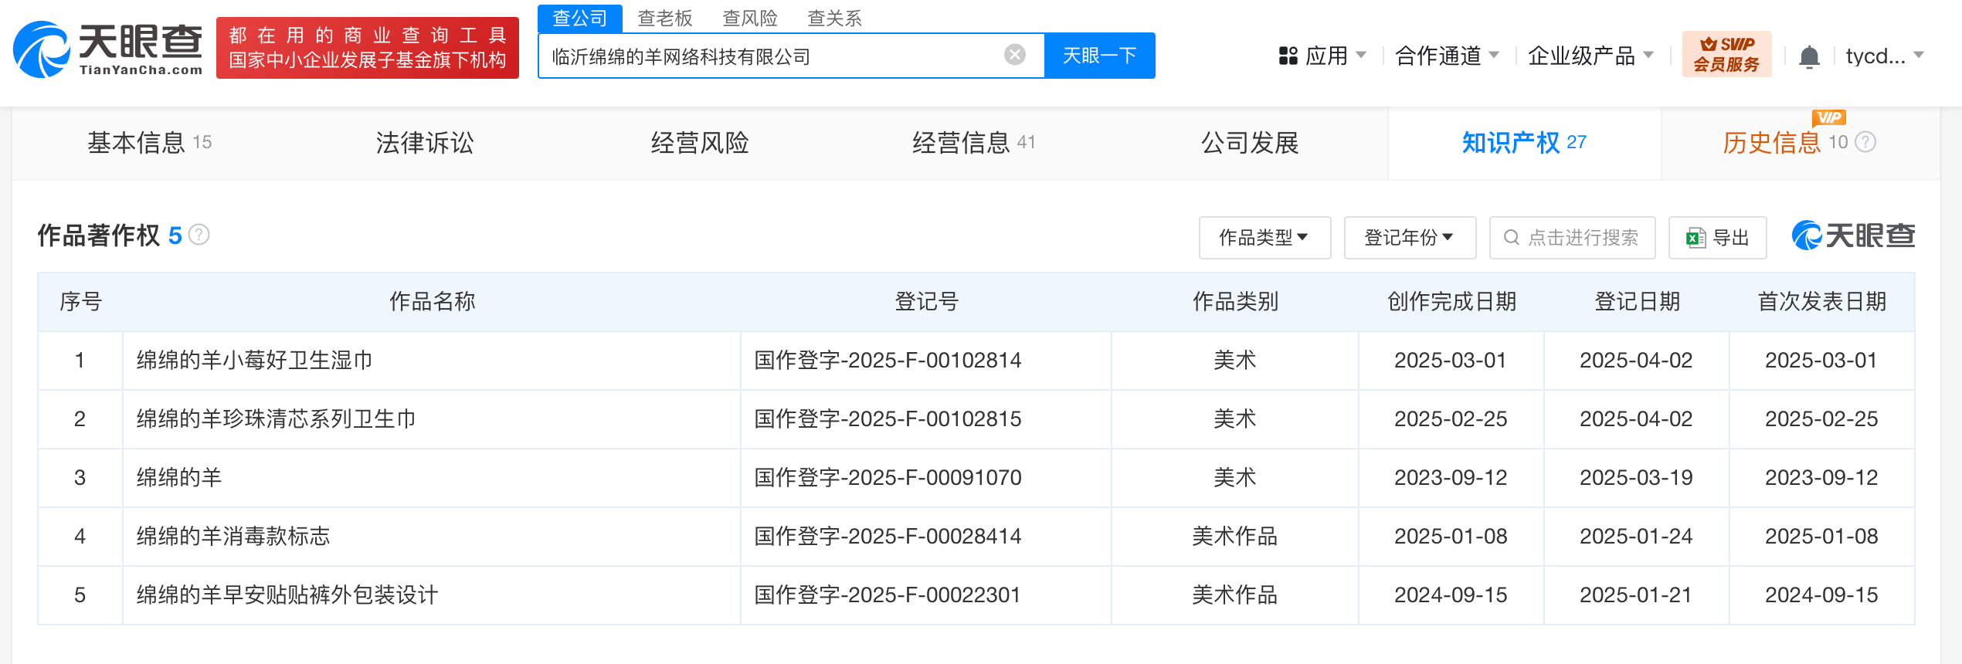Open the 经营信息 tab
The image size is (1962, 664).
[973, 143]
